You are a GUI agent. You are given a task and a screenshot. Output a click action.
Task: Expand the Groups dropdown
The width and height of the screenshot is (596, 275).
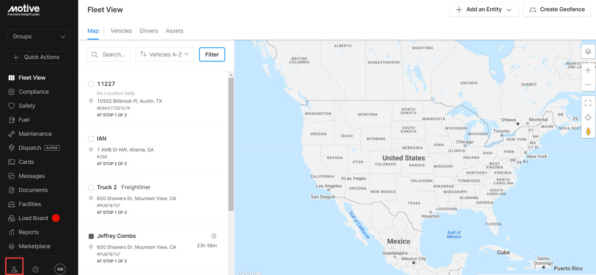(39, 36)
